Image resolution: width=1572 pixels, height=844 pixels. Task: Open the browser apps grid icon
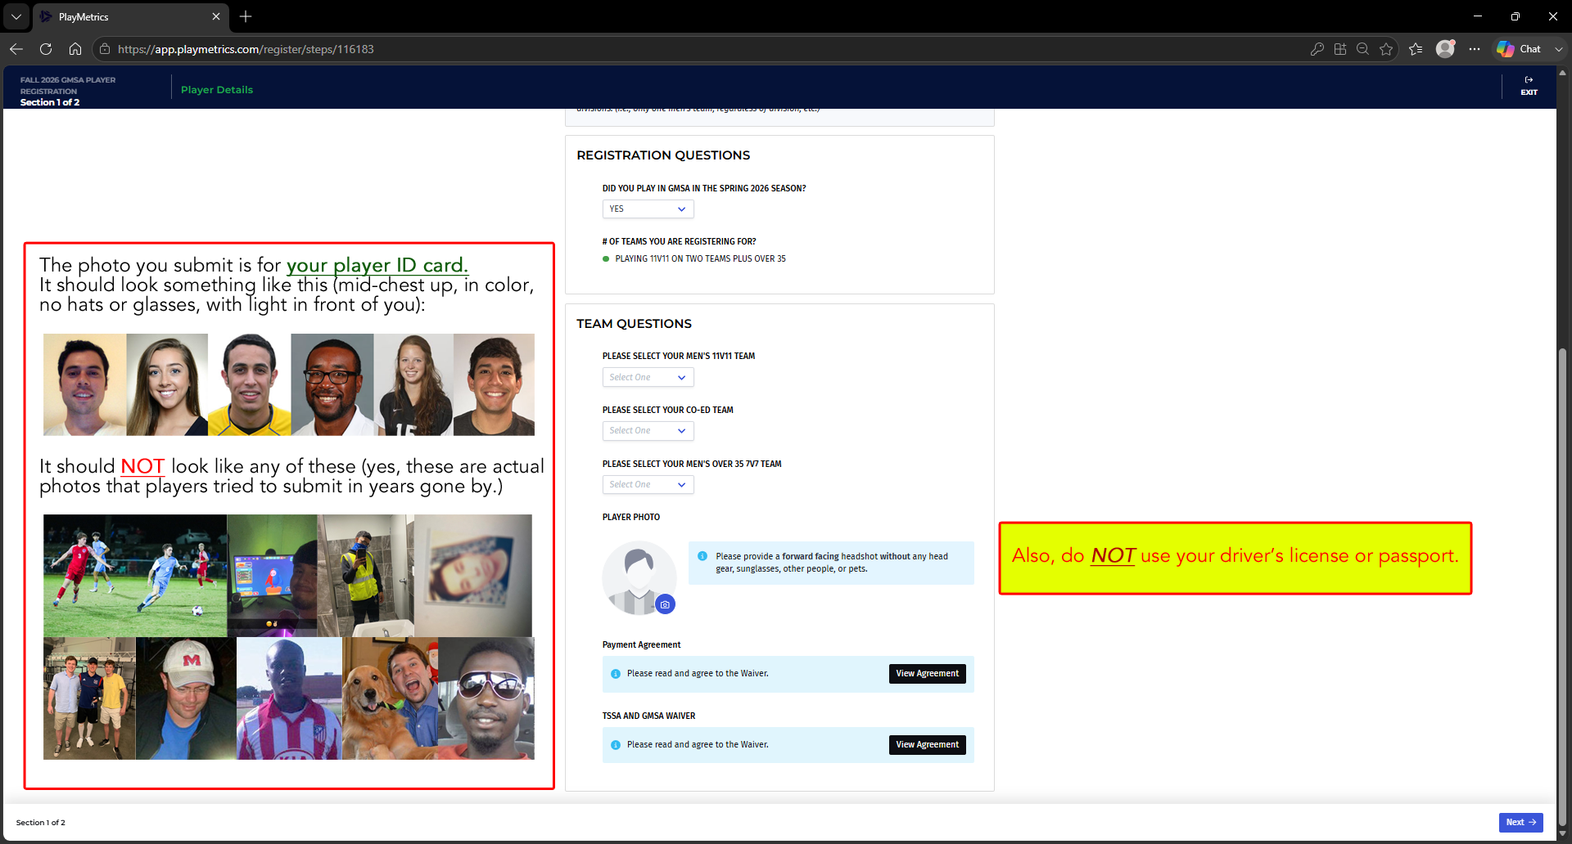pos(1339,49)
